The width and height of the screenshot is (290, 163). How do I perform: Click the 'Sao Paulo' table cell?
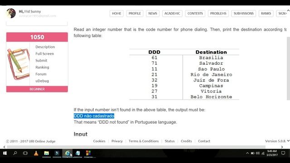point(212,69)
